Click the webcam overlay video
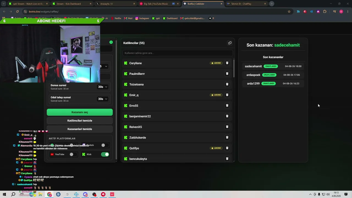 (50, 54)
